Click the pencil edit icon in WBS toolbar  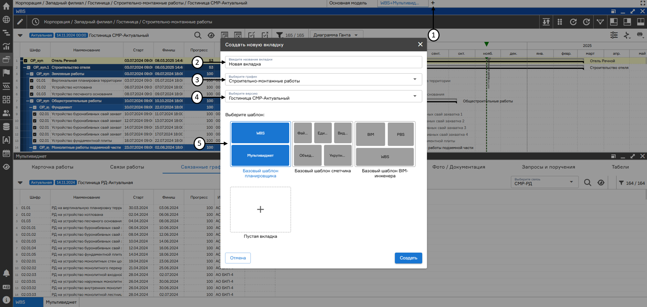pyautogui.click(x=20, y=22)
